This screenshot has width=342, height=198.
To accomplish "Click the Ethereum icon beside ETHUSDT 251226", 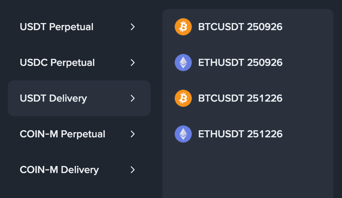I will (183, 134).
